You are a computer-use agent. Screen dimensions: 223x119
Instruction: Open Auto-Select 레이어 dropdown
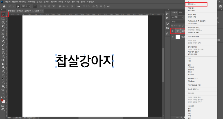pyautogui.click(x=26, y=6)
